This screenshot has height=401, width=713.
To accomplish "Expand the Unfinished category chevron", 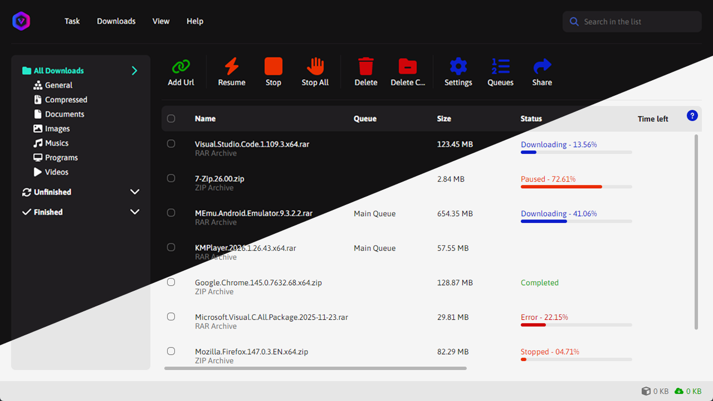I will coord(134,192).
